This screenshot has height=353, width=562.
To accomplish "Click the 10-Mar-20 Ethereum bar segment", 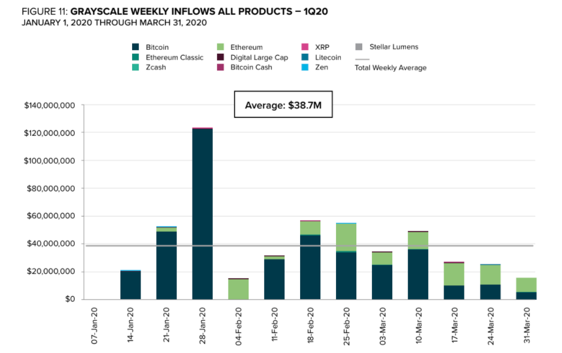I will [x=418, y=241].
